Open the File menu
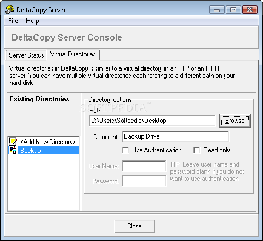The width and height of the screenshot is (263, 241). (13, 21)
